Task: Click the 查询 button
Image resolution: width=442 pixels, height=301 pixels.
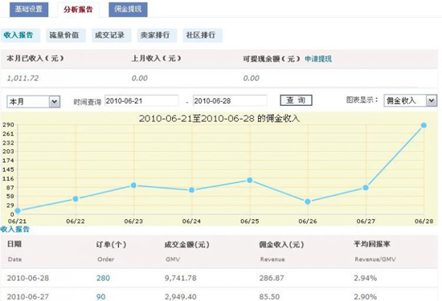Action: coord(296,100)
